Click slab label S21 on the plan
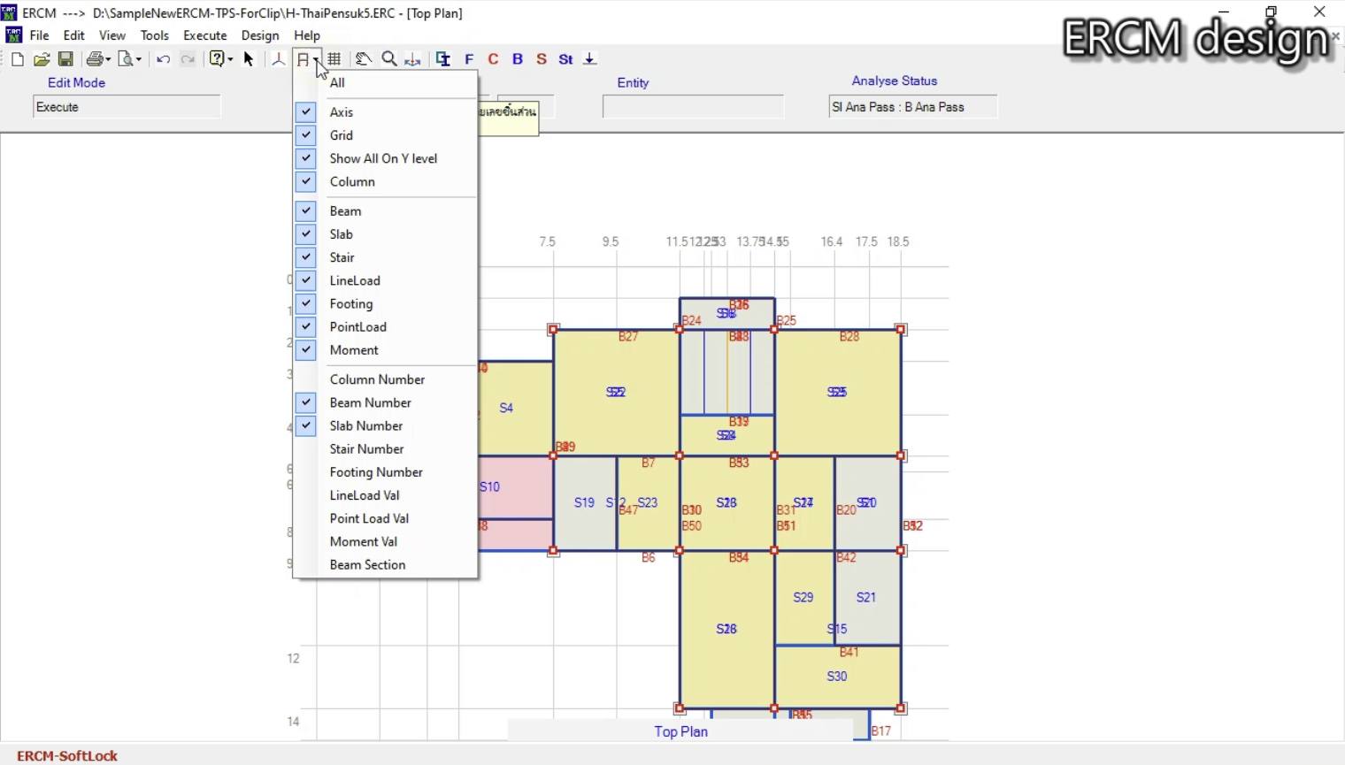The height and width of the screenshot is (765, 1345). tap(866, 597)
